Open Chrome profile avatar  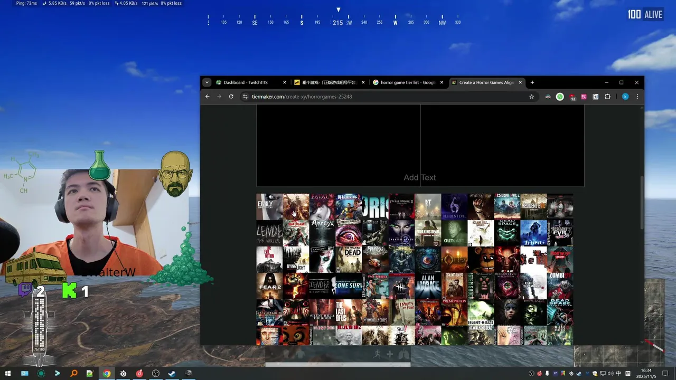pyautogui.click(x=625, y=97)
